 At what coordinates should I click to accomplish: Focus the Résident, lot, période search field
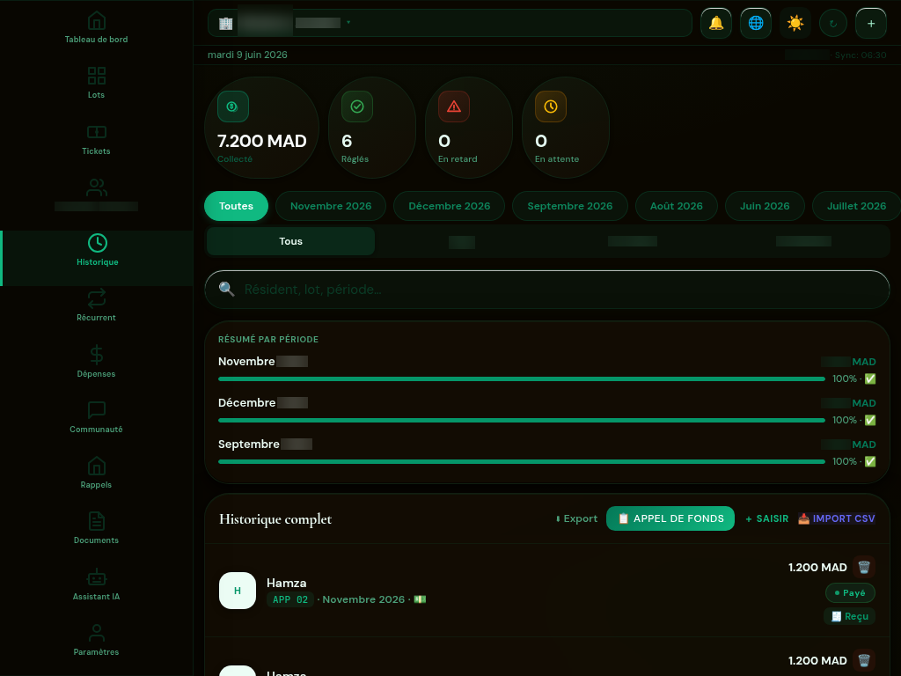coord(547,289)
